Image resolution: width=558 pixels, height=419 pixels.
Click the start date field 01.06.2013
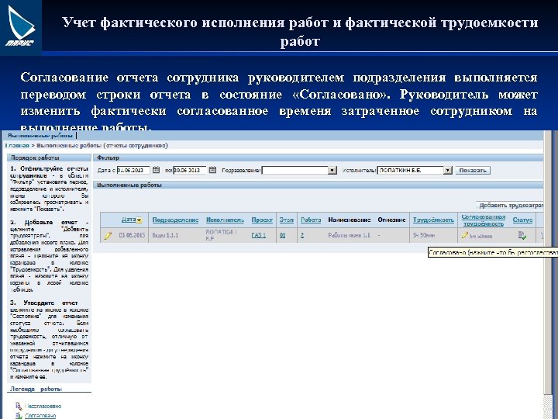(133, 170)
